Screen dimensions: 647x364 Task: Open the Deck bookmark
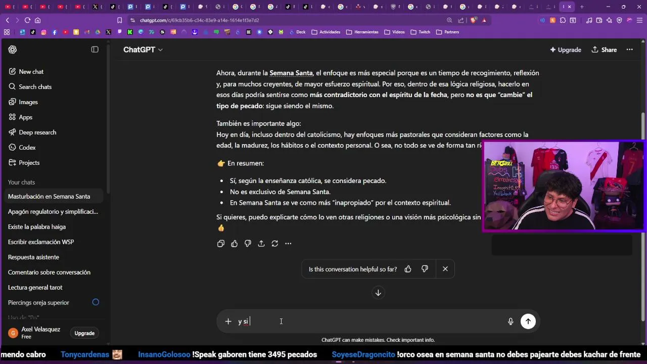pos(297,32)
